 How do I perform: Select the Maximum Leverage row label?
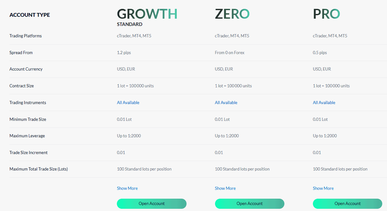[x=27, y=136]
